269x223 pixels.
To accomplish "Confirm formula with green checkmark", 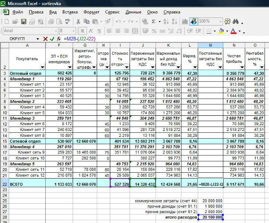I will [52, 39].
